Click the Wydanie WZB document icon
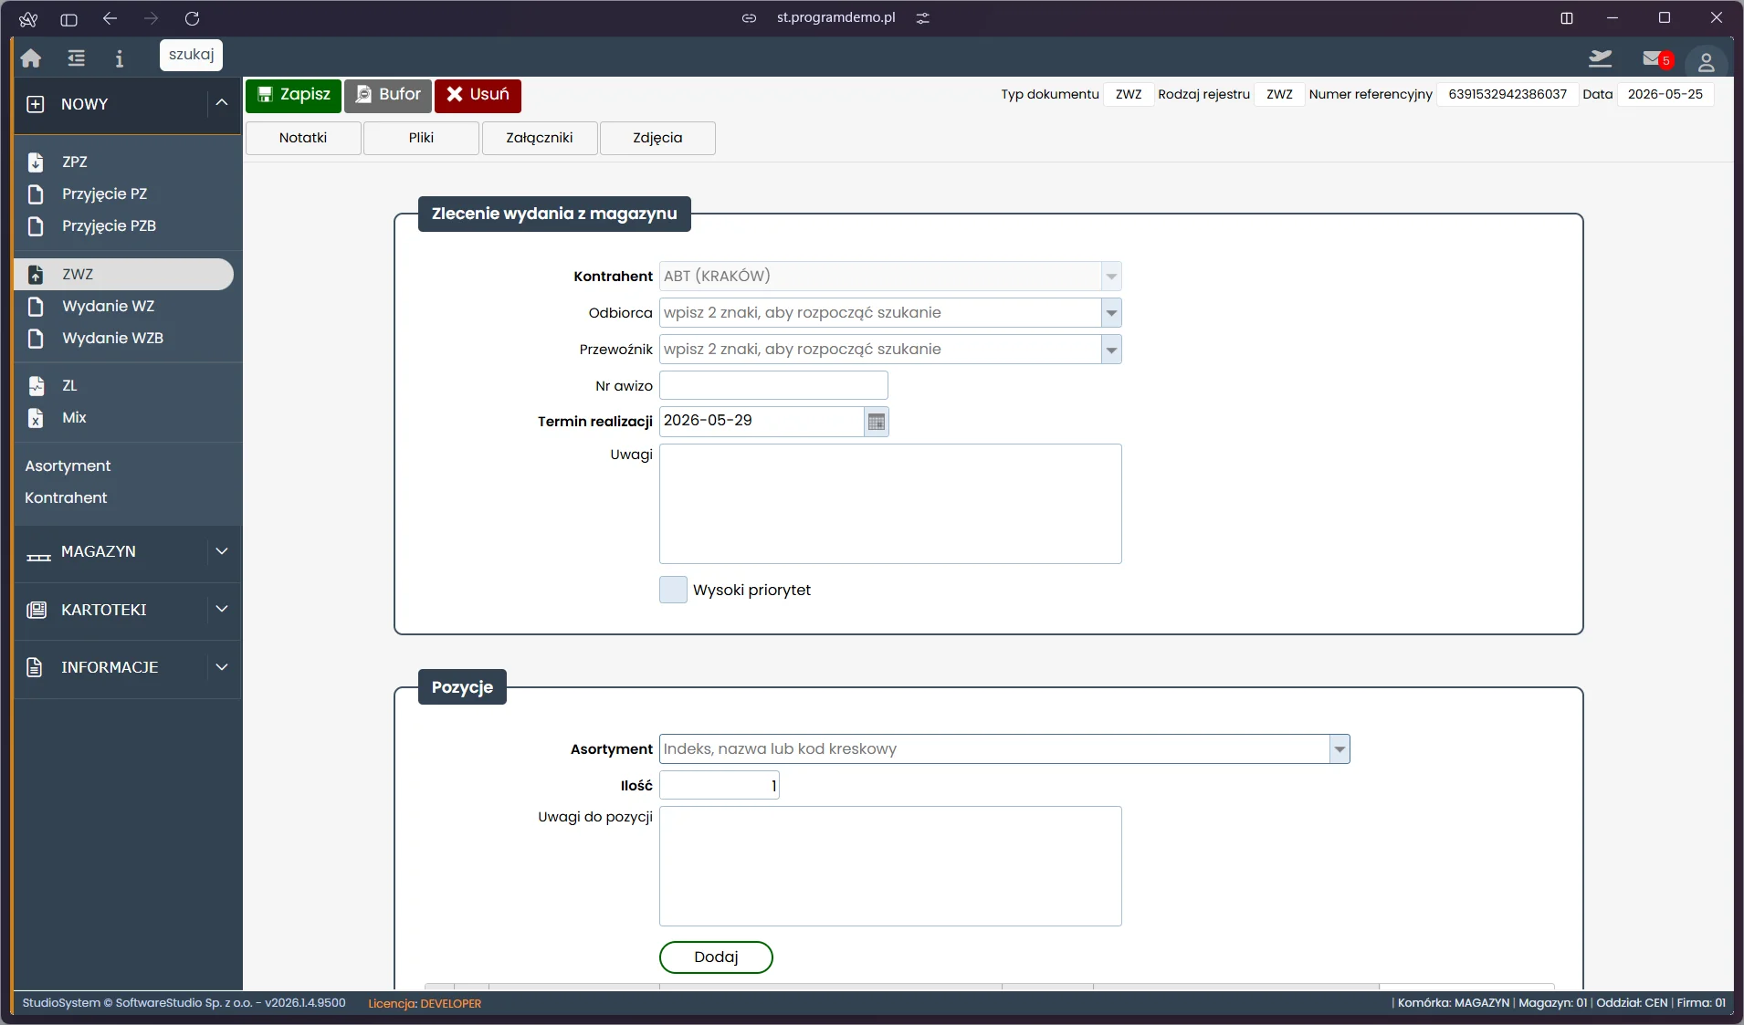1744x1025 pixels. [x=36, y=338]
